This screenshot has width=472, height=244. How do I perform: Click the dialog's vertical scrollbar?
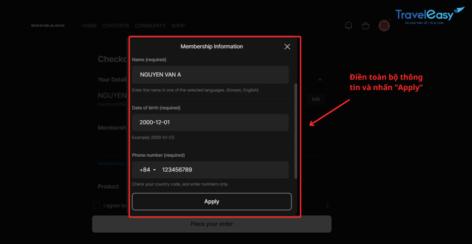pos(296,131)
